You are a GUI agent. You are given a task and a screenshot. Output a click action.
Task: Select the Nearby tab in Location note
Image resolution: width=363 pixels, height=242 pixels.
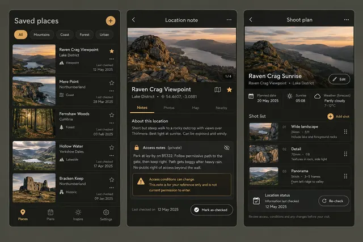pyautogui.click(x=221, y=108)
